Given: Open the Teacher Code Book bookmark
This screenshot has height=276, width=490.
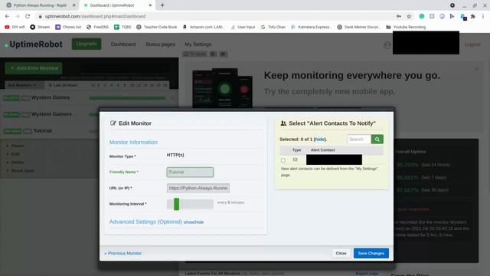Looking at the screenshot, I should tap(156, 27).
